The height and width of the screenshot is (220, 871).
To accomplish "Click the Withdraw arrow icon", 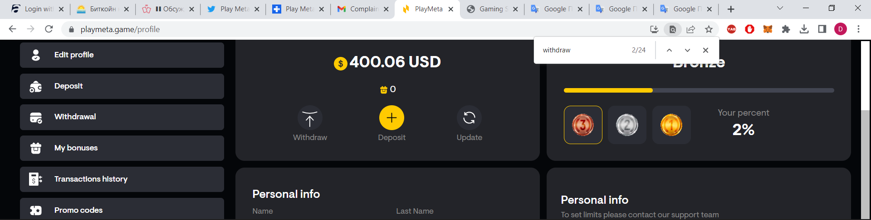I will click(x=310, y=118).
